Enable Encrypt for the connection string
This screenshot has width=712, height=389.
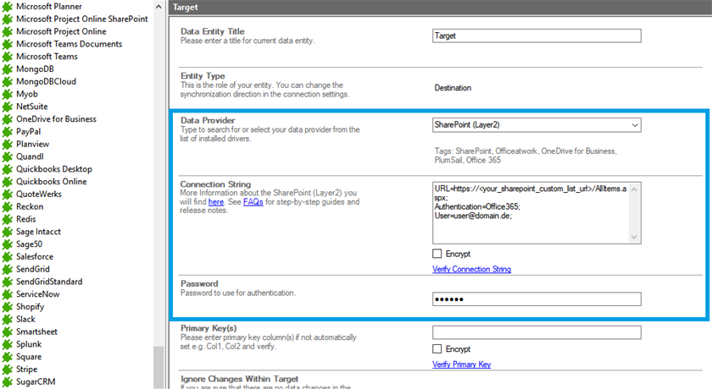(437, 254)
